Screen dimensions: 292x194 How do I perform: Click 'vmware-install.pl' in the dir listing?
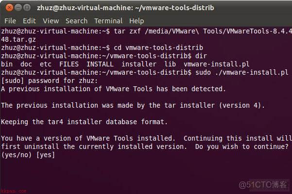(x=216, y=65)
